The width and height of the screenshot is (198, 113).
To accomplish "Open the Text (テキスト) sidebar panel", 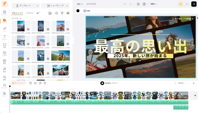I will point(5,37).
